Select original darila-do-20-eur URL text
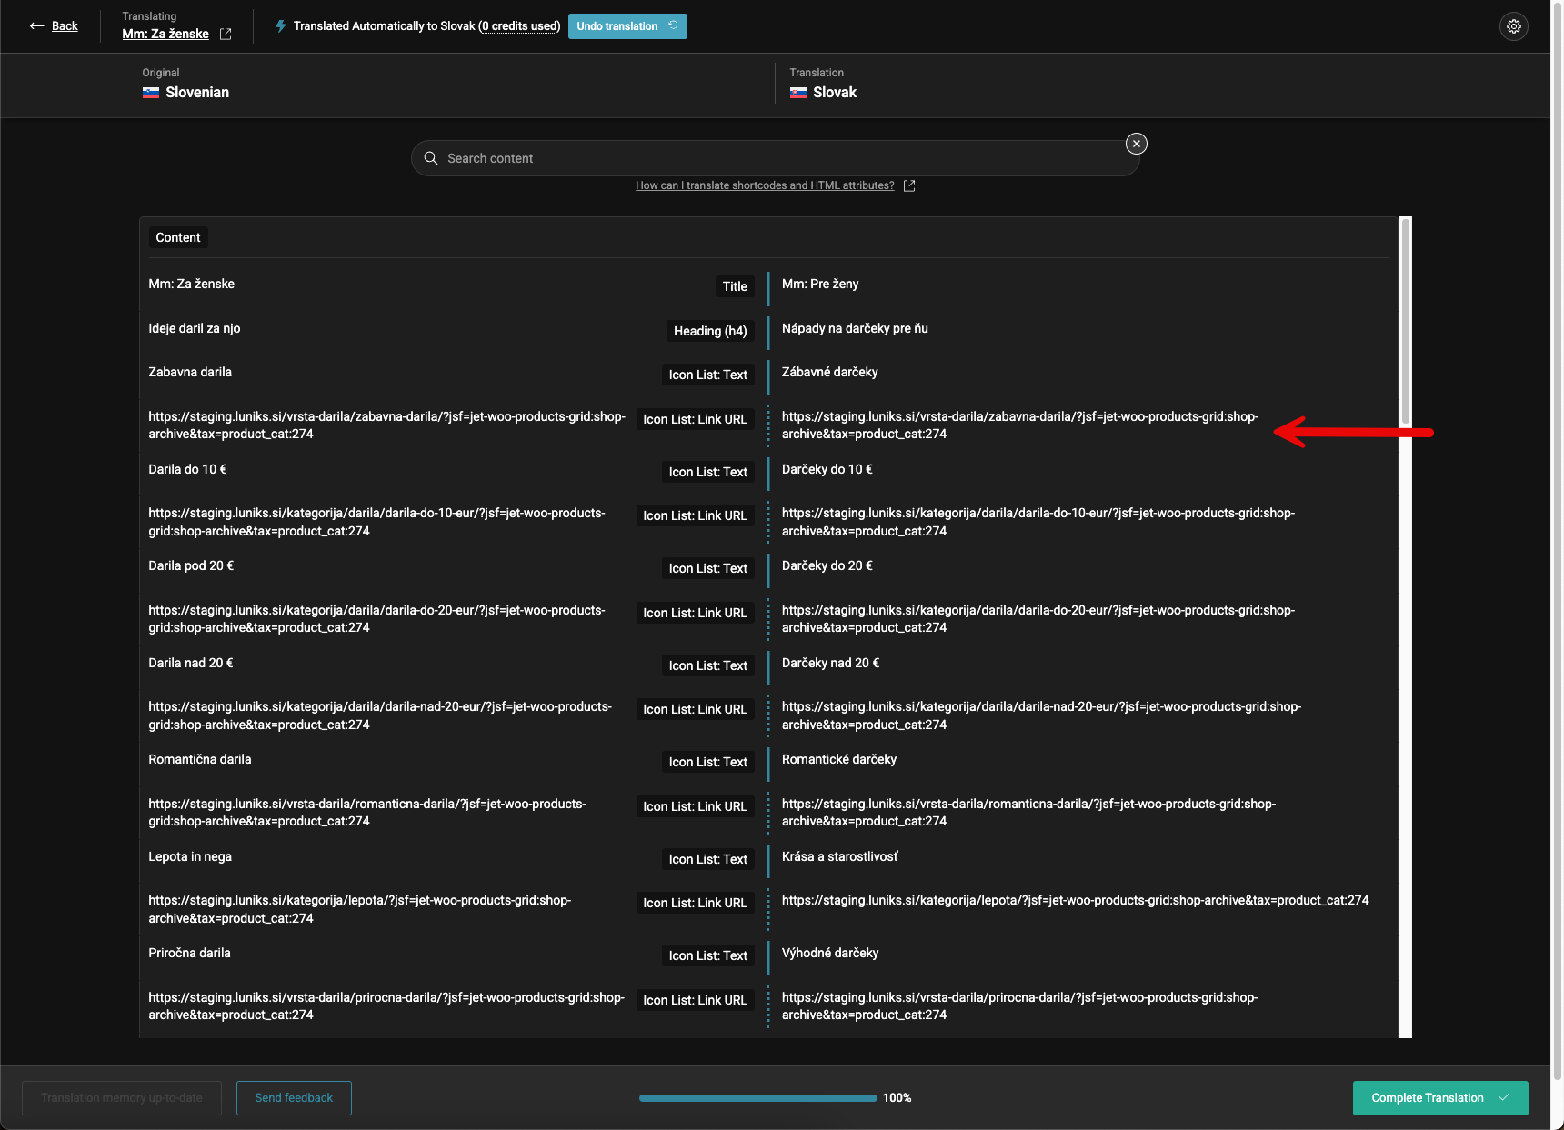Viewport: 1564px width, 1130px height. 376,619
